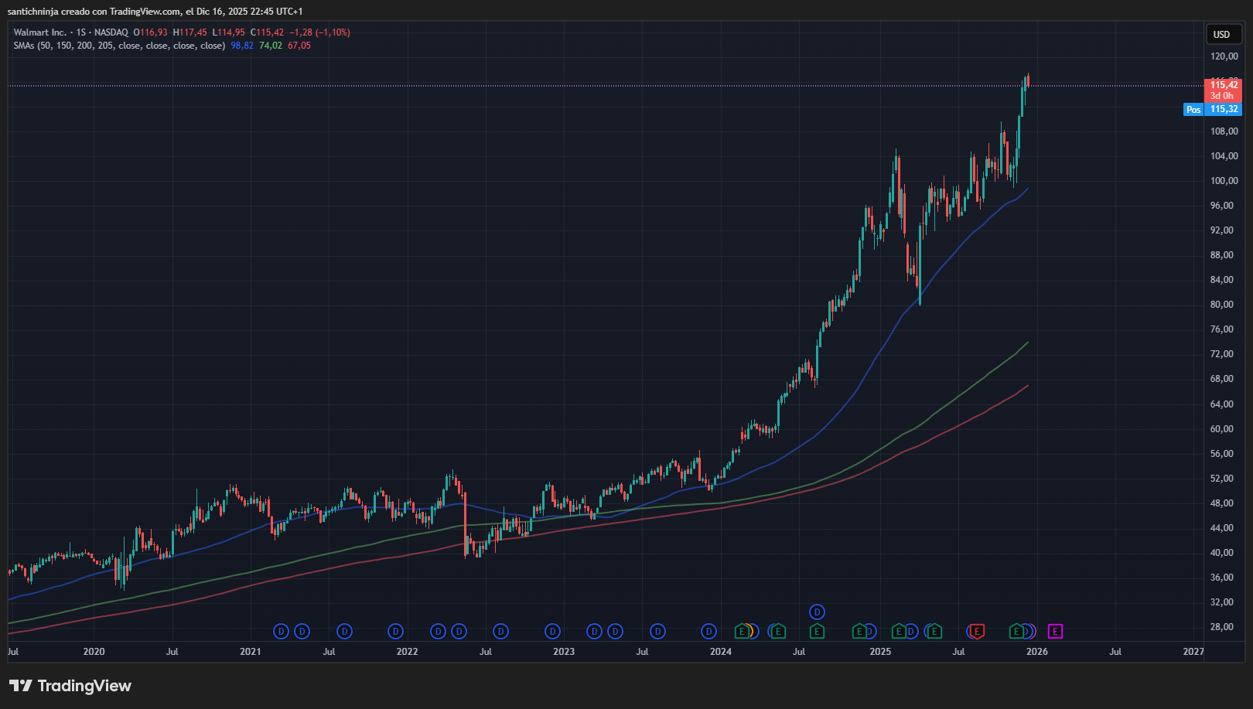Click the first green earnings E marker

[742, 632]
